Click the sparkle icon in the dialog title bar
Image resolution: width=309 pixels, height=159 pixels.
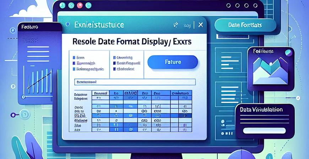[175, 25]
